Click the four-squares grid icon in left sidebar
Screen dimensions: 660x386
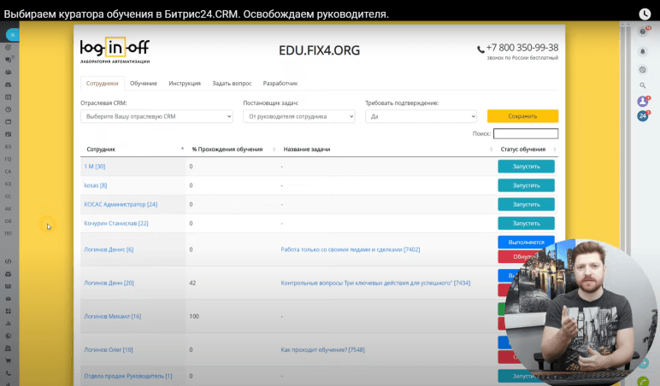point(8,311)
